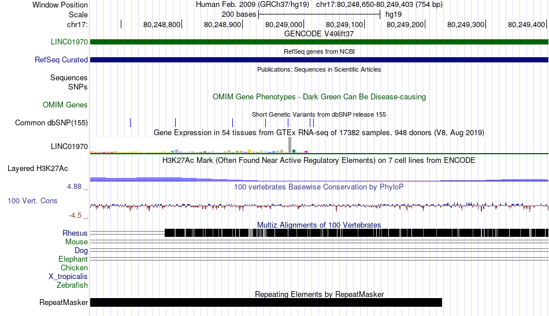Viewport: 549px width, 316px height.
Task: Click the black RepeatMasker element bar
Action: (x=266, y=302)
